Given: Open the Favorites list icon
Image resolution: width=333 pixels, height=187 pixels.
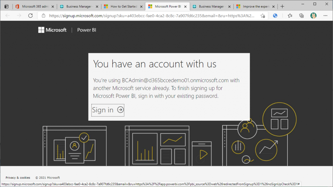Looking at the screenshot, I should point(290,16).
